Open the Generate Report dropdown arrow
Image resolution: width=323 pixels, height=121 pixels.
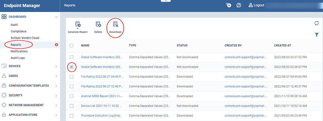tap(78, 28)
